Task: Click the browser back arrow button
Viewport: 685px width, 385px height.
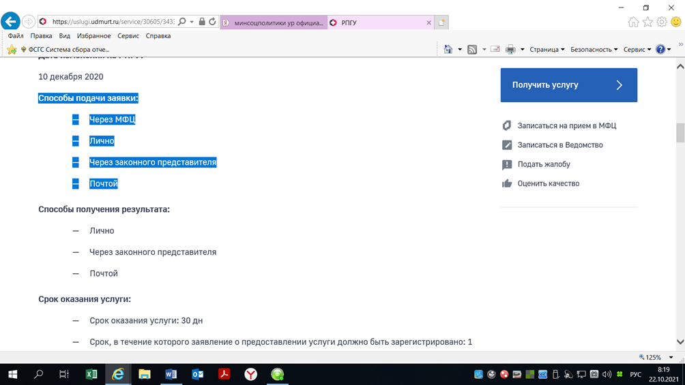Action: point(11,22)
